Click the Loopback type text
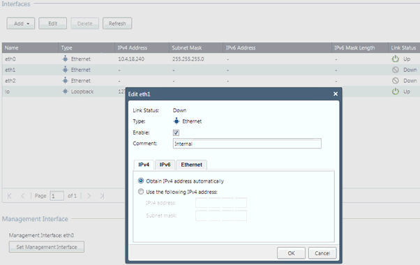Image resolution: width=420 pixels, height=265 pixels. click(x=82, y=91)
